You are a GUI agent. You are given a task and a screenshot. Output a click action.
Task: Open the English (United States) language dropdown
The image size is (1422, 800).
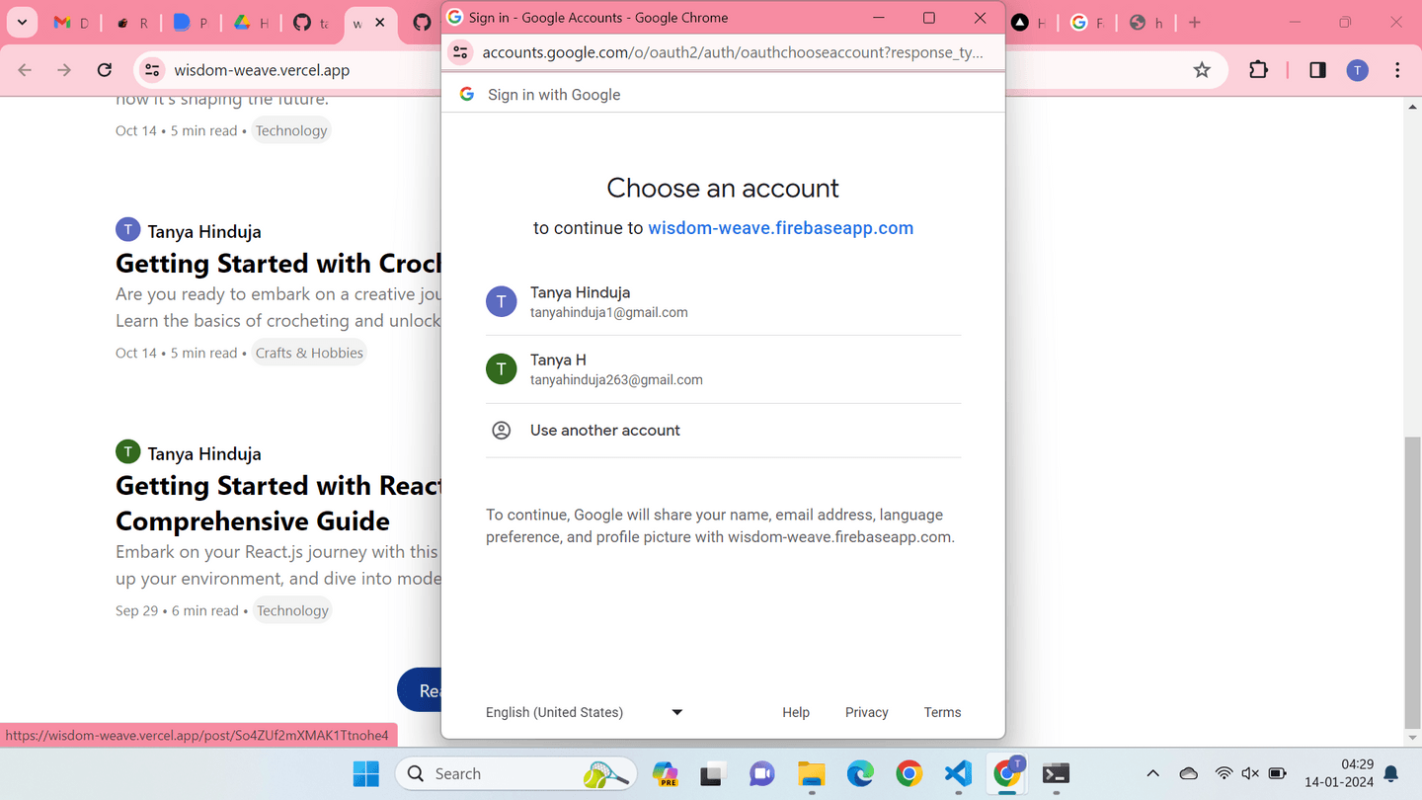click(585, 712)
